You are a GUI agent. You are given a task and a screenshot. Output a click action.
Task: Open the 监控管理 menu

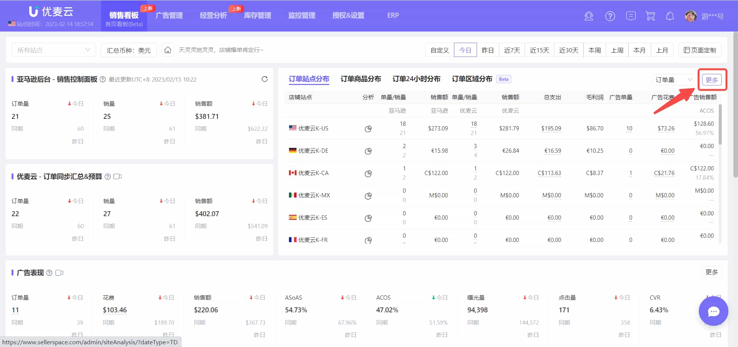point(302,15)
